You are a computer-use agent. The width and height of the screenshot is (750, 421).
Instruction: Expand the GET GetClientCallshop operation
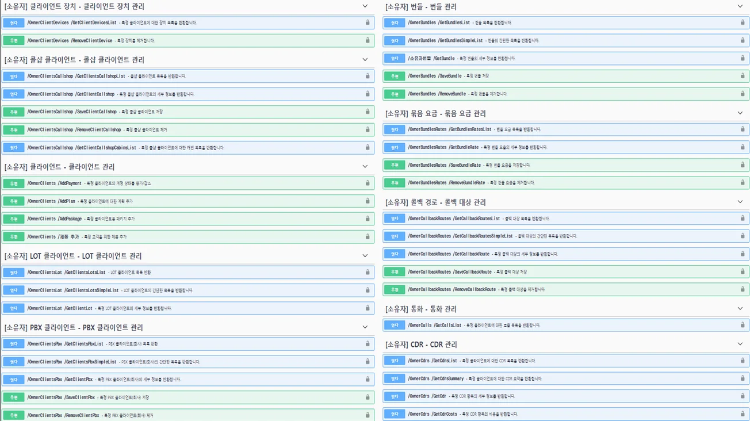point(188,94)
